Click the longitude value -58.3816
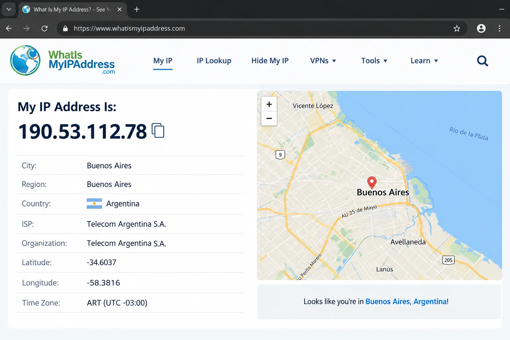Screen dimensions: 510x340 [103, 283]
